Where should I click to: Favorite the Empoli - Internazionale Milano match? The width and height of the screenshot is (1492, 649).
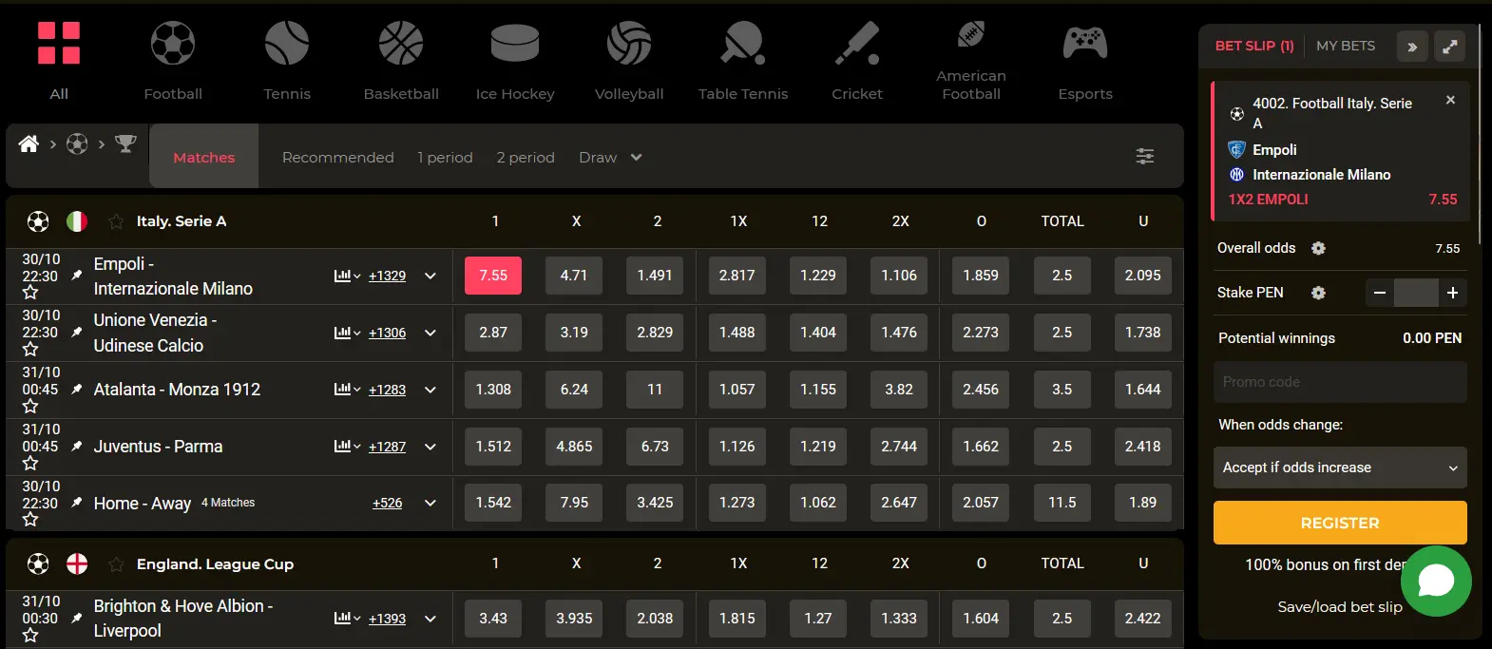click(30, 293)
